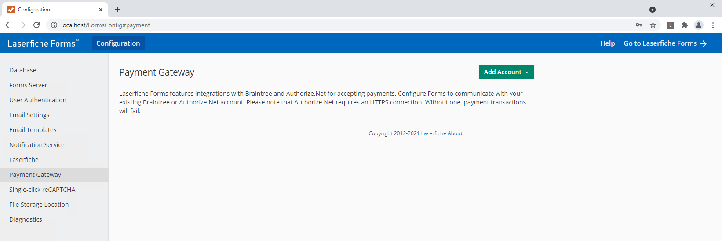Screen dimensions: 722x241
Task: Open Notification Service settings
Action: 54,145
